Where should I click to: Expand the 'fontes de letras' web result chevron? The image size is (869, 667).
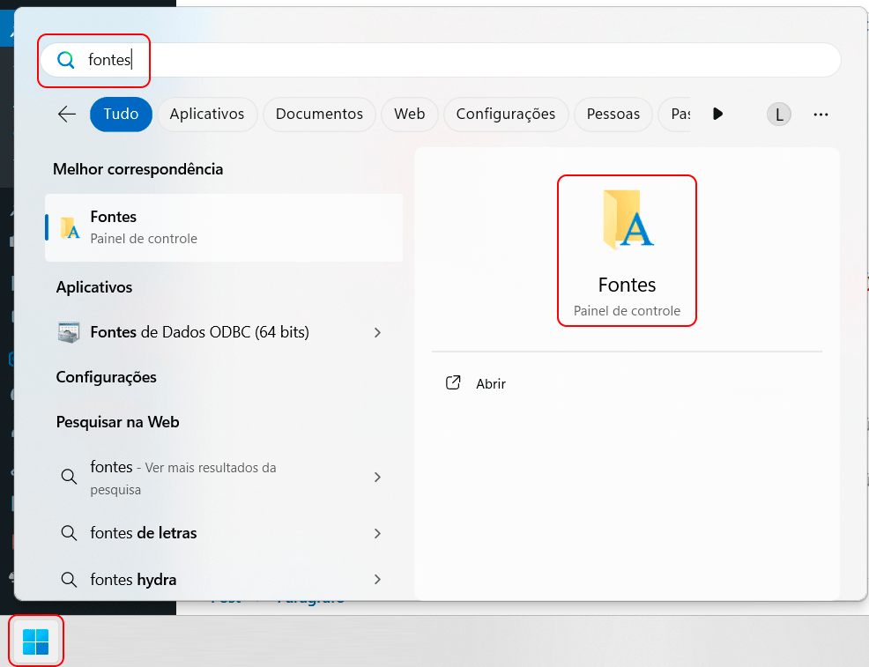[x=377, y=533]
